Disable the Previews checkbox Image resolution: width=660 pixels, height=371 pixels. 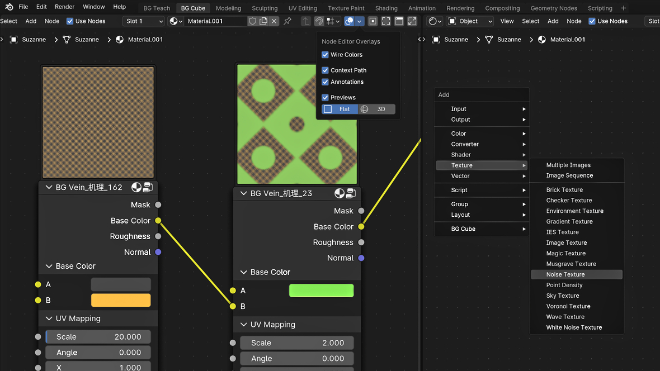325,97
